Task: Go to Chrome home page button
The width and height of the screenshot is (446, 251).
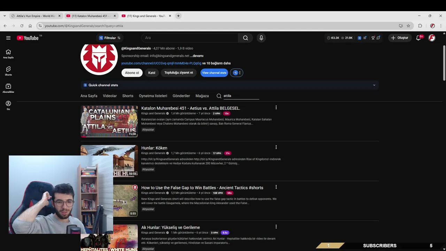Action: click(30, 26)
